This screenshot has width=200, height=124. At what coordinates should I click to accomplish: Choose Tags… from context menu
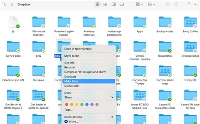pos(89,110)
